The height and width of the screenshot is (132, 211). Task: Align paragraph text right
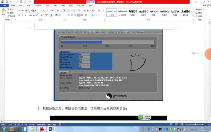[75, 15]
